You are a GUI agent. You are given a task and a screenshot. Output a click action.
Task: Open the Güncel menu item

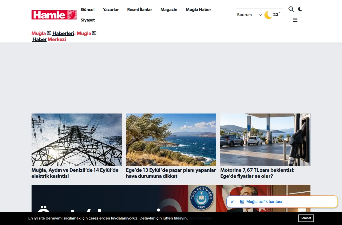pos(88,9)
